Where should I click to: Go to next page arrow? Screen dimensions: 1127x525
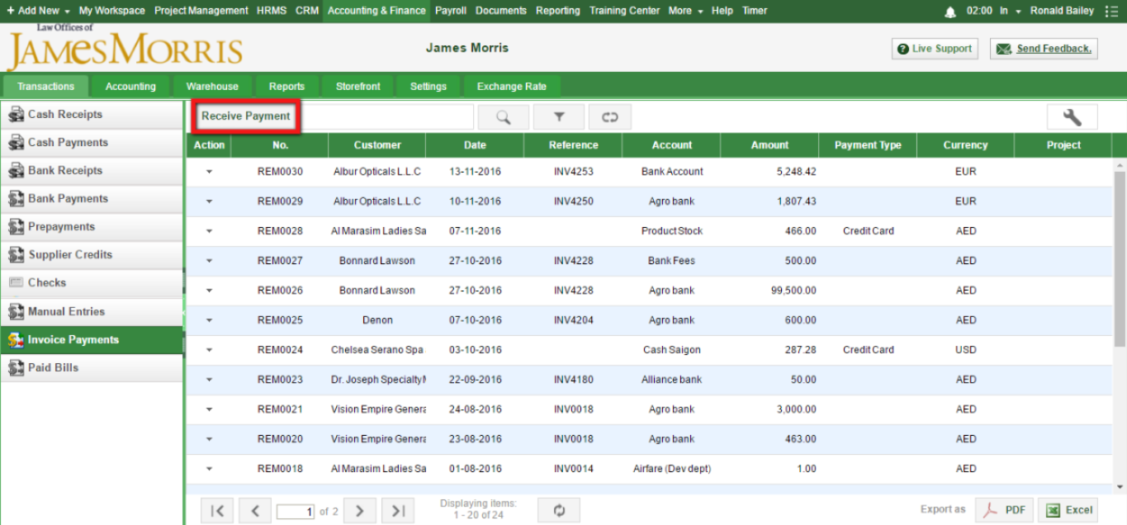(x=360, y=511)
